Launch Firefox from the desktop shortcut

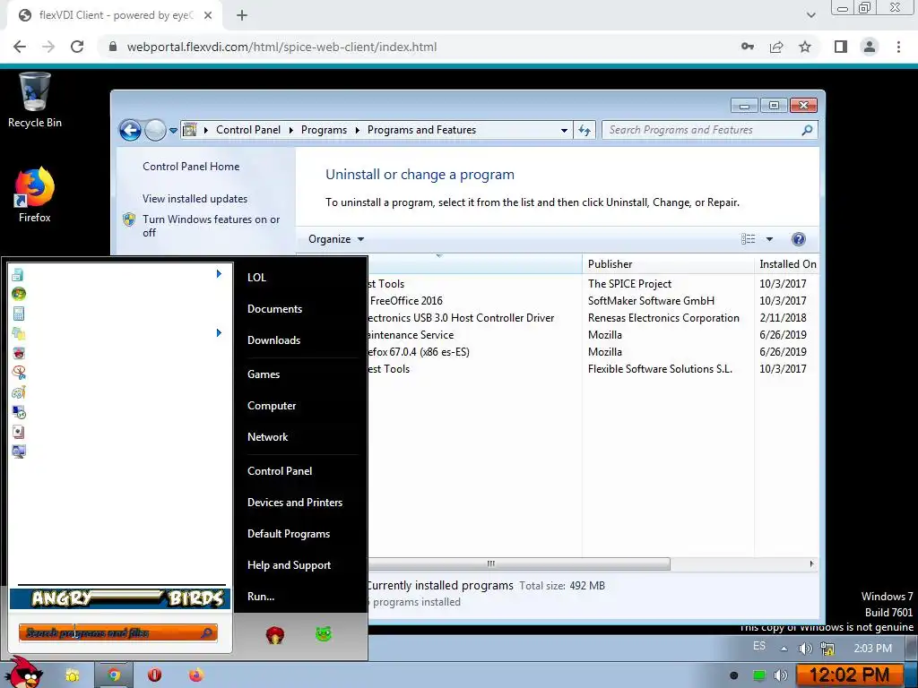[34, 195]
